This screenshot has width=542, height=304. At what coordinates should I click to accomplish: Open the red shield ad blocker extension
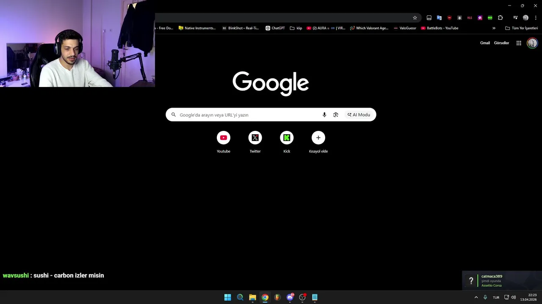[x=449, y=18]
